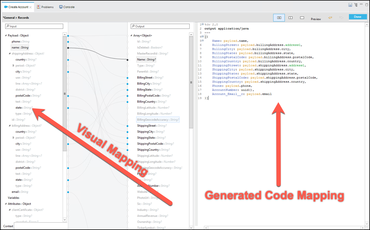Expand the period node under shippingAddress
The width and height of the screenshot is (370, 230).
point(13,66)
